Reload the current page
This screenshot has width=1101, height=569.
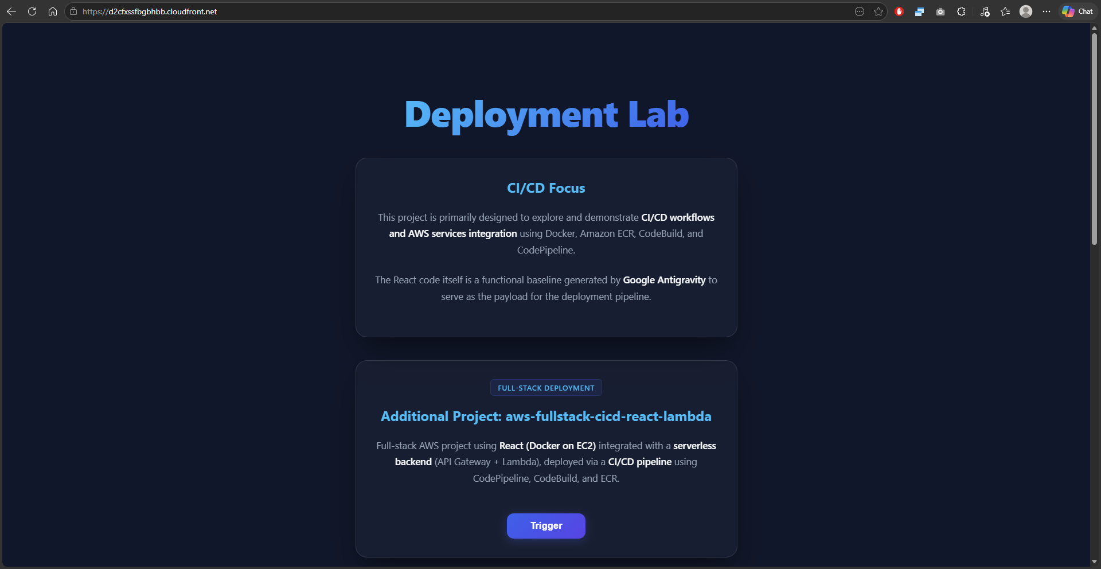pyautogui.click(x=32, y=11)
